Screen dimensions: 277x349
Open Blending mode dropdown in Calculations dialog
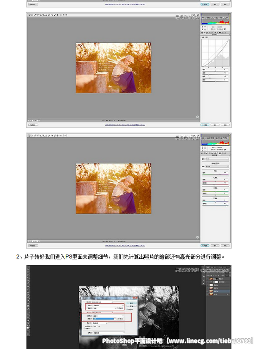pyautogui.click(x=100, y=323)
